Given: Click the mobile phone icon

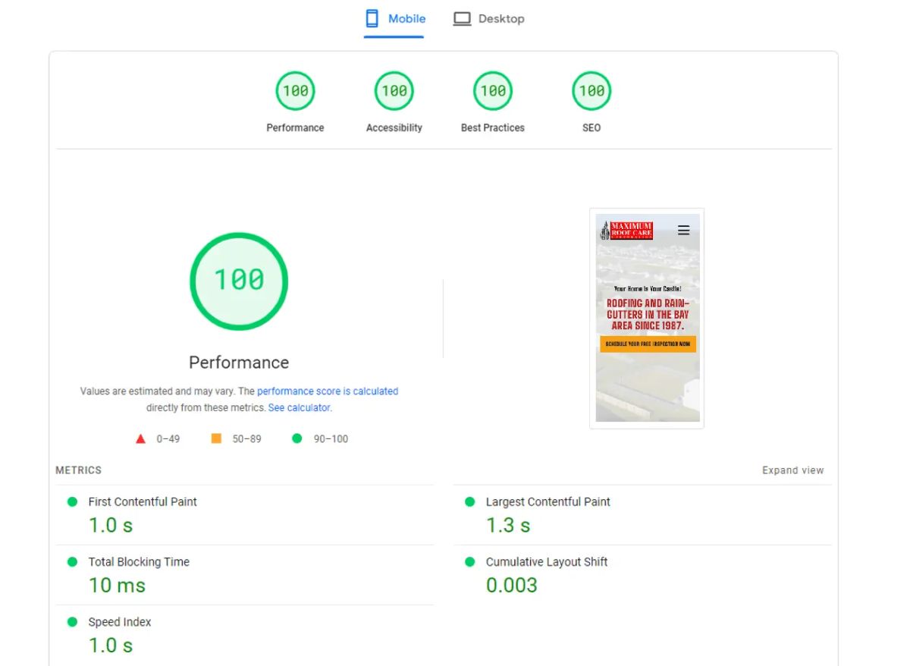Looking at the screenshot, I should coord(372,19).
